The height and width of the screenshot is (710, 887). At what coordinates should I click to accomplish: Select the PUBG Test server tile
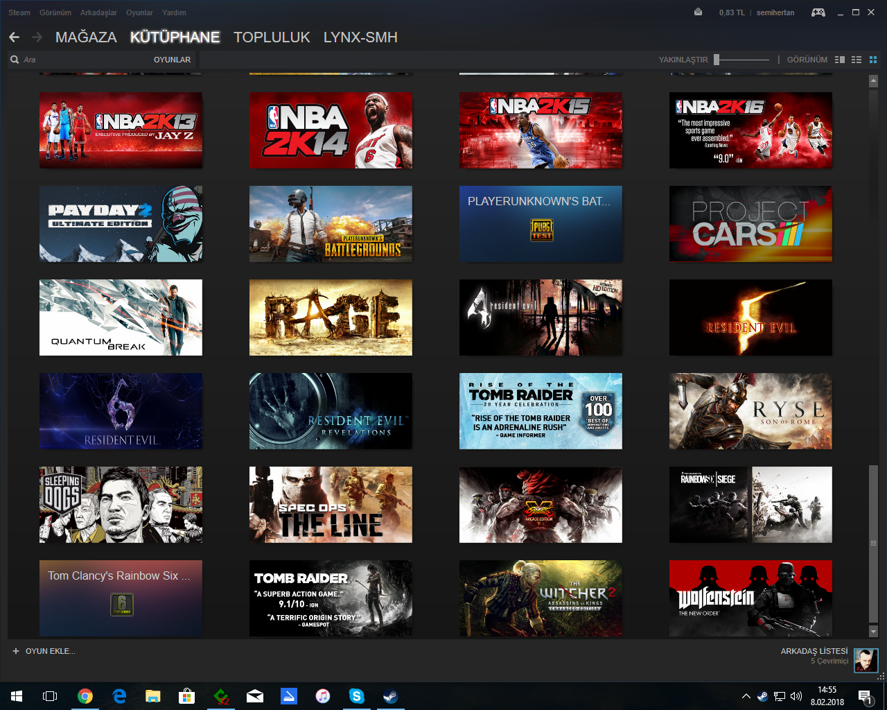click(541, 224)
